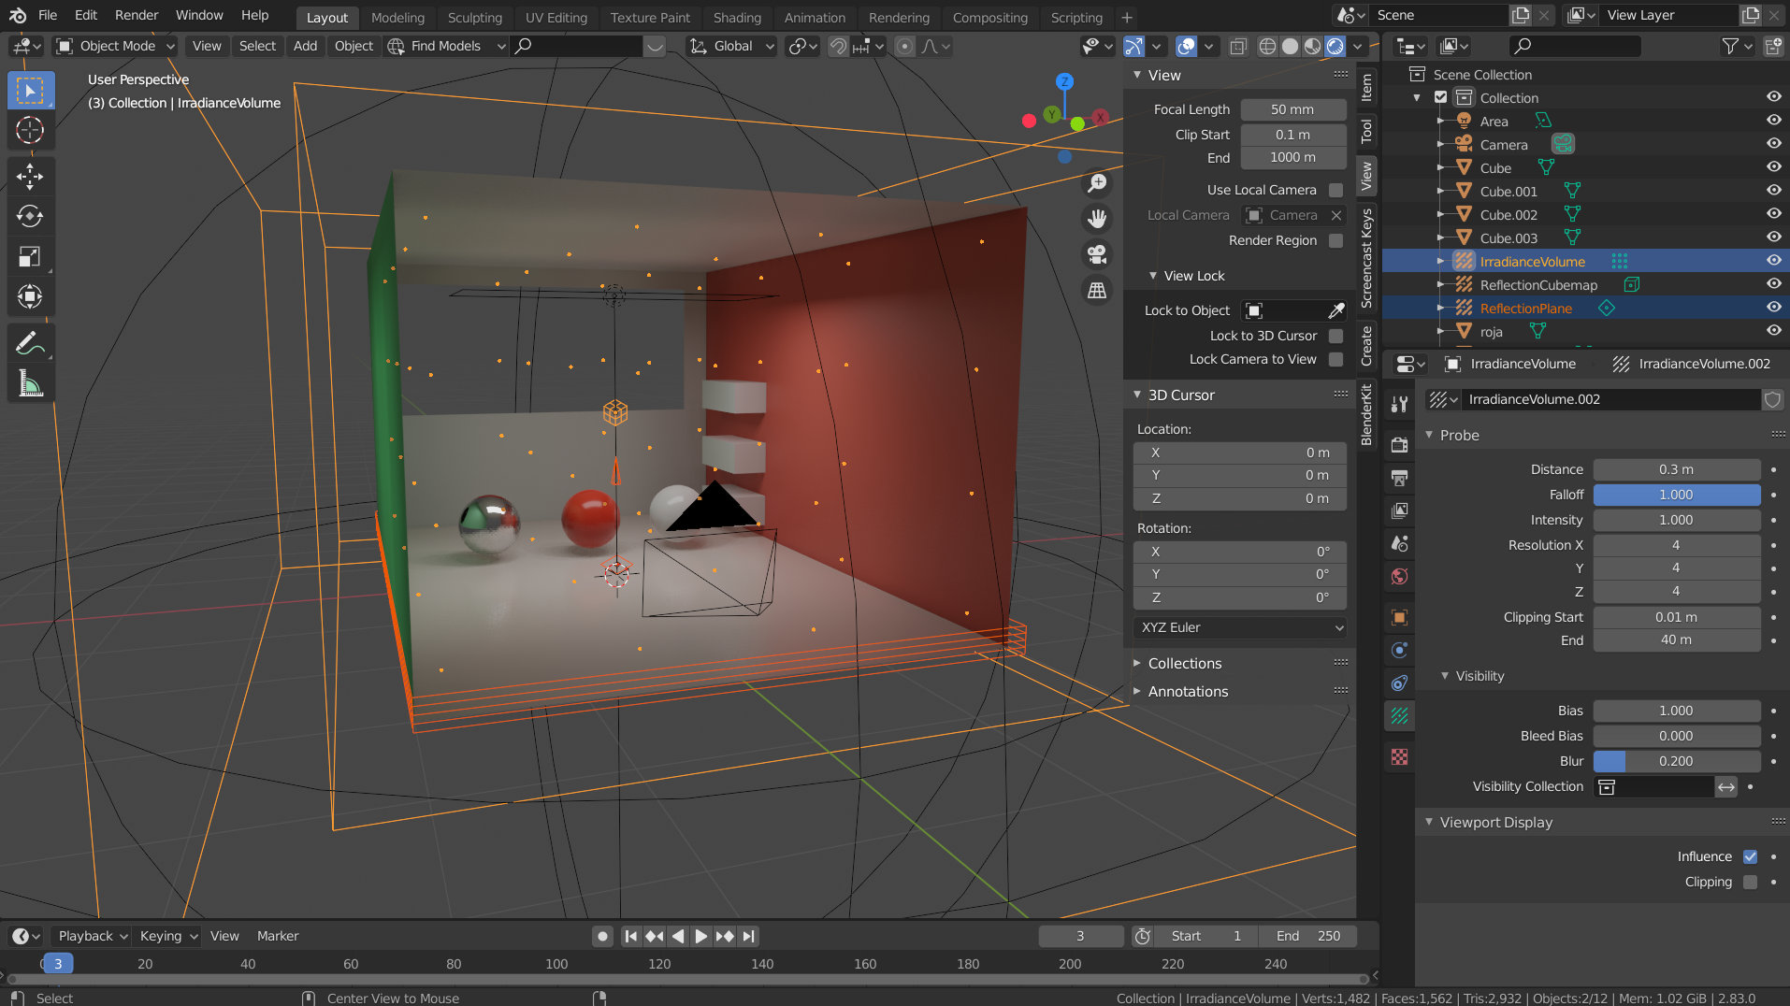Expand the Collections panel
1790x1006 pixels.
tap(1186, 663)
